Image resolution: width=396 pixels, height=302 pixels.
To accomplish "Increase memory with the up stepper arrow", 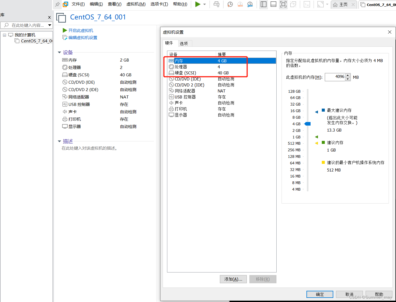I will point(348,75).
